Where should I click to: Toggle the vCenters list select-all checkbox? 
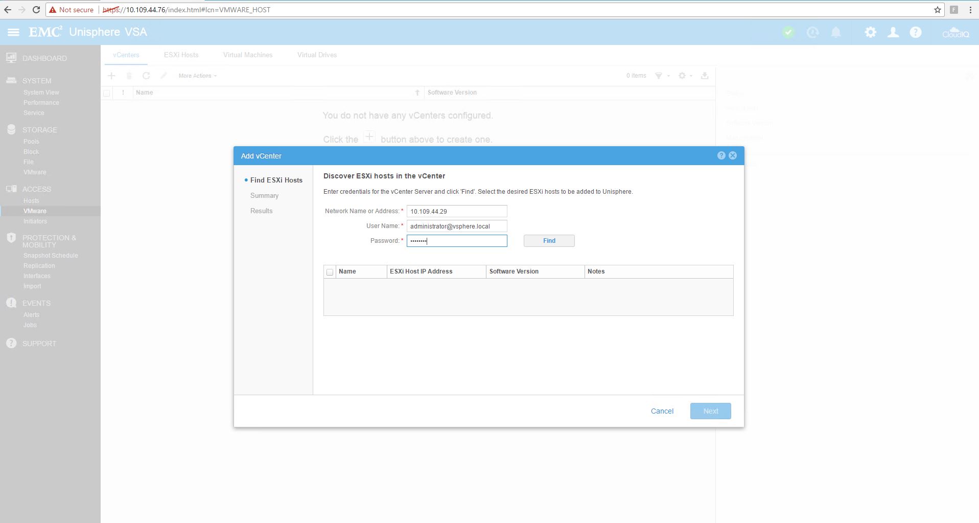106,93
